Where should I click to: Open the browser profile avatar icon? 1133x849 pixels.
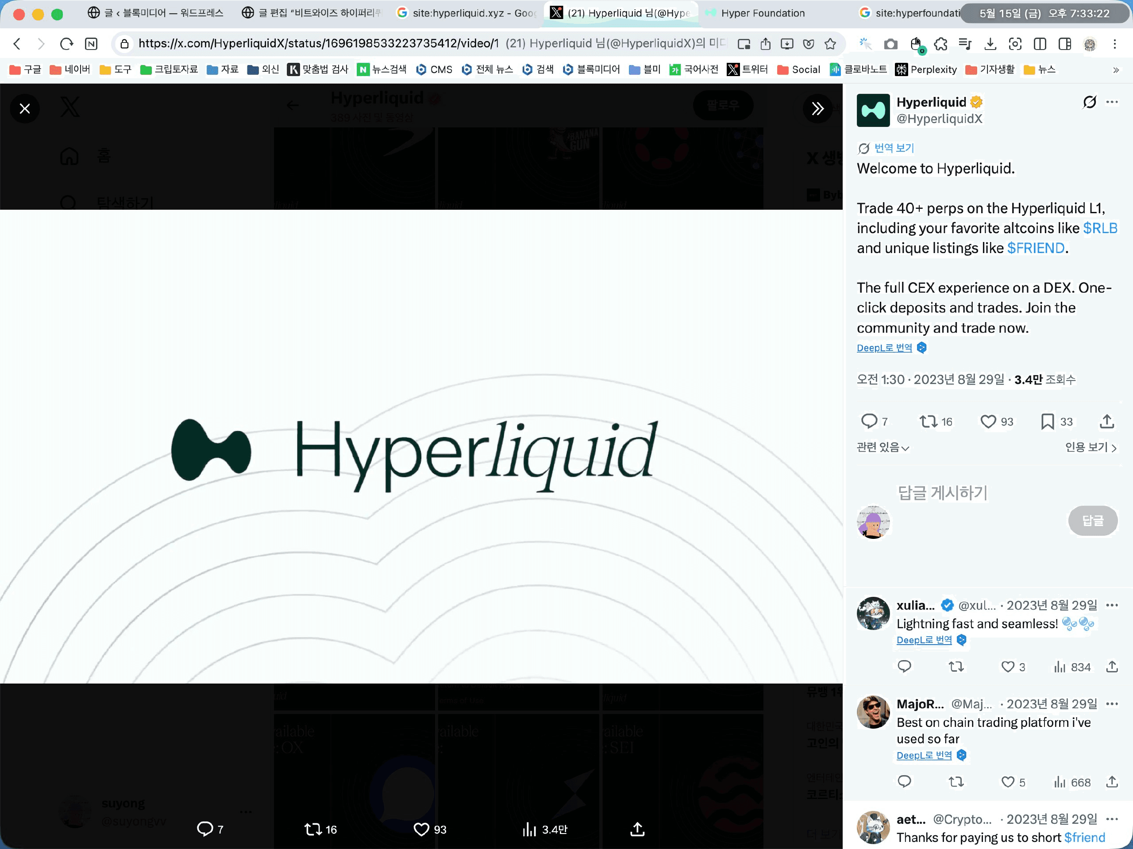(x=1090, y=45)
